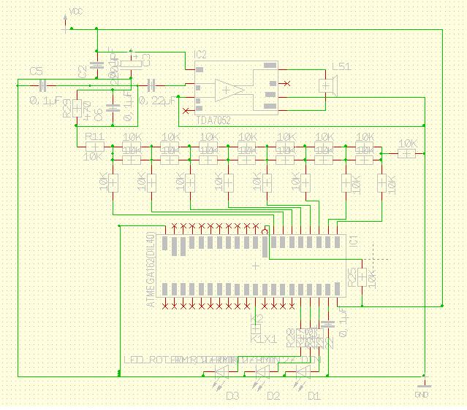Select the TDA7052 amplifier IC2 outline
This screenshot has height=410, width=467.
click(236, 88)
